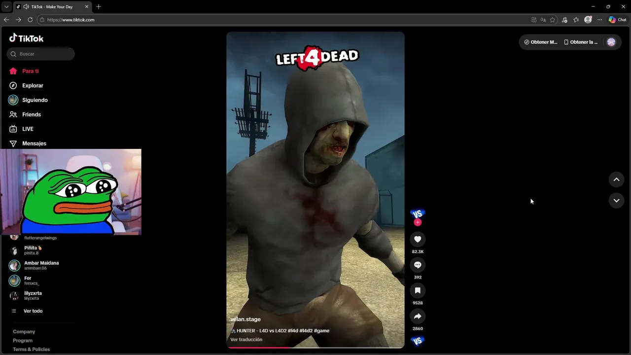Click the Buscar search field

(41, 54)
